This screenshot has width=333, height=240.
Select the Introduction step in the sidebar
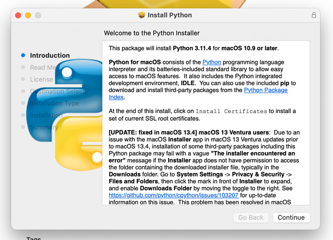50,55
